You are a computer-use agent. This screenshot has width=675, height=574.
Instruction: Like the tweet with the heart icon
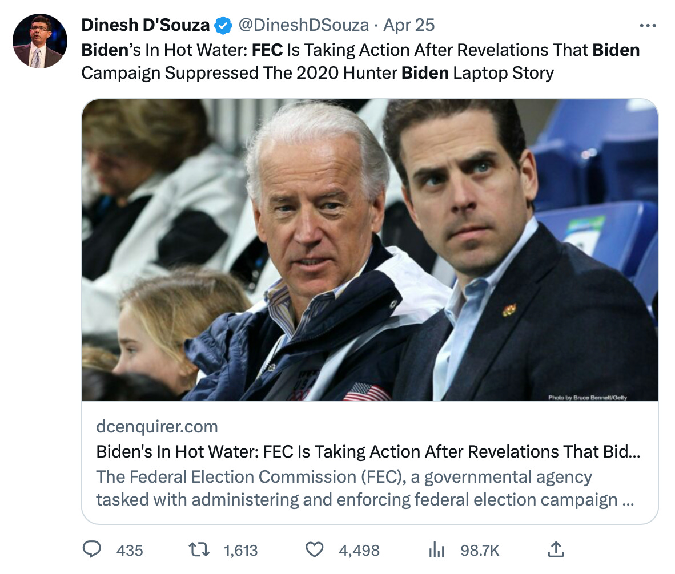pos(315,549)
